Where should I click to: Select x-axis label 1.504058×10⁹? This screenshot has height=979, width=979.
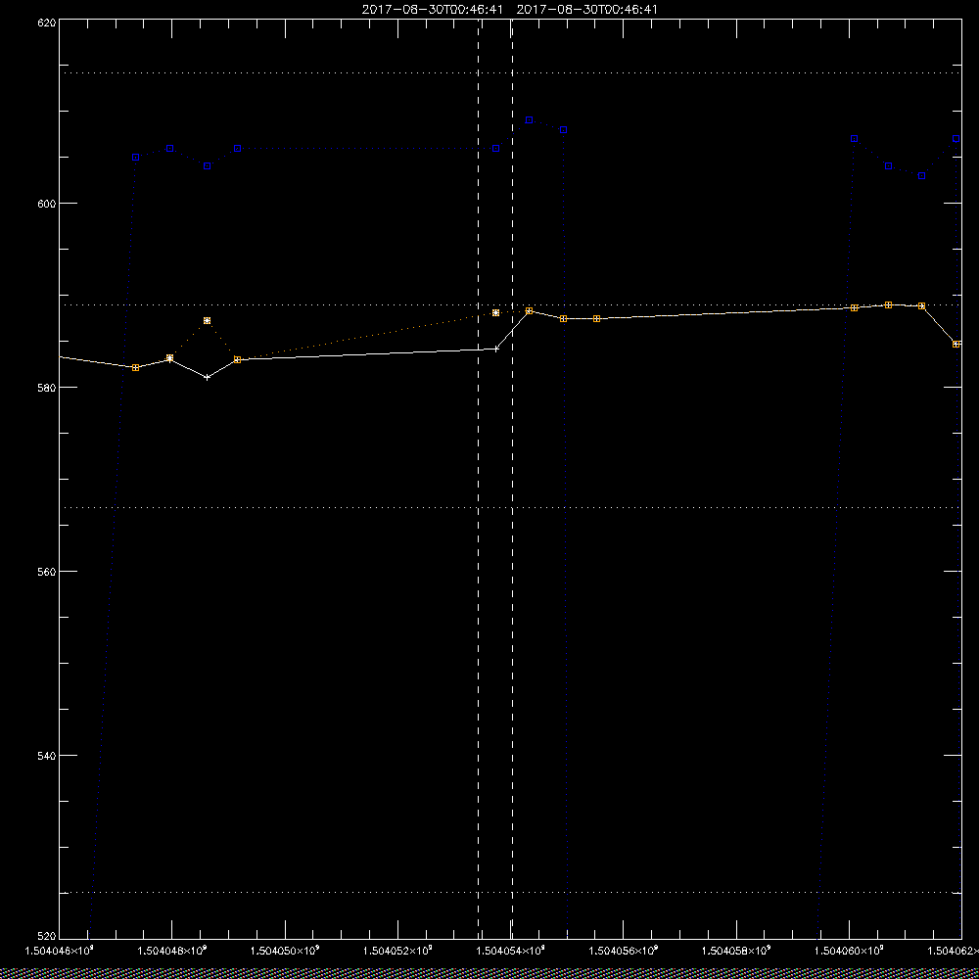[737, 951]
